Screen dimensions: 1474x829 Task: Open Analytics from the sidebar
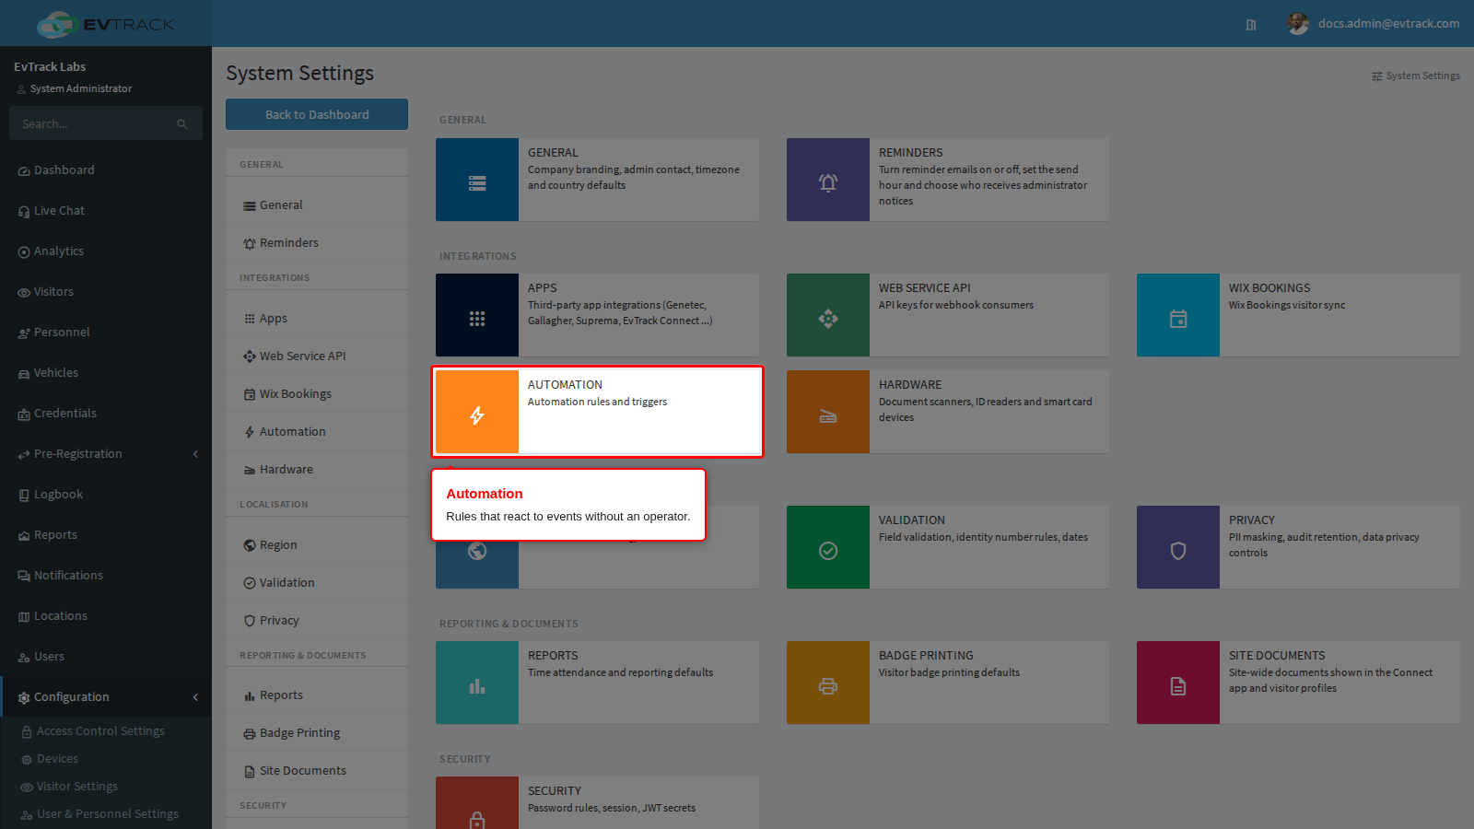[x=106, y=251]
